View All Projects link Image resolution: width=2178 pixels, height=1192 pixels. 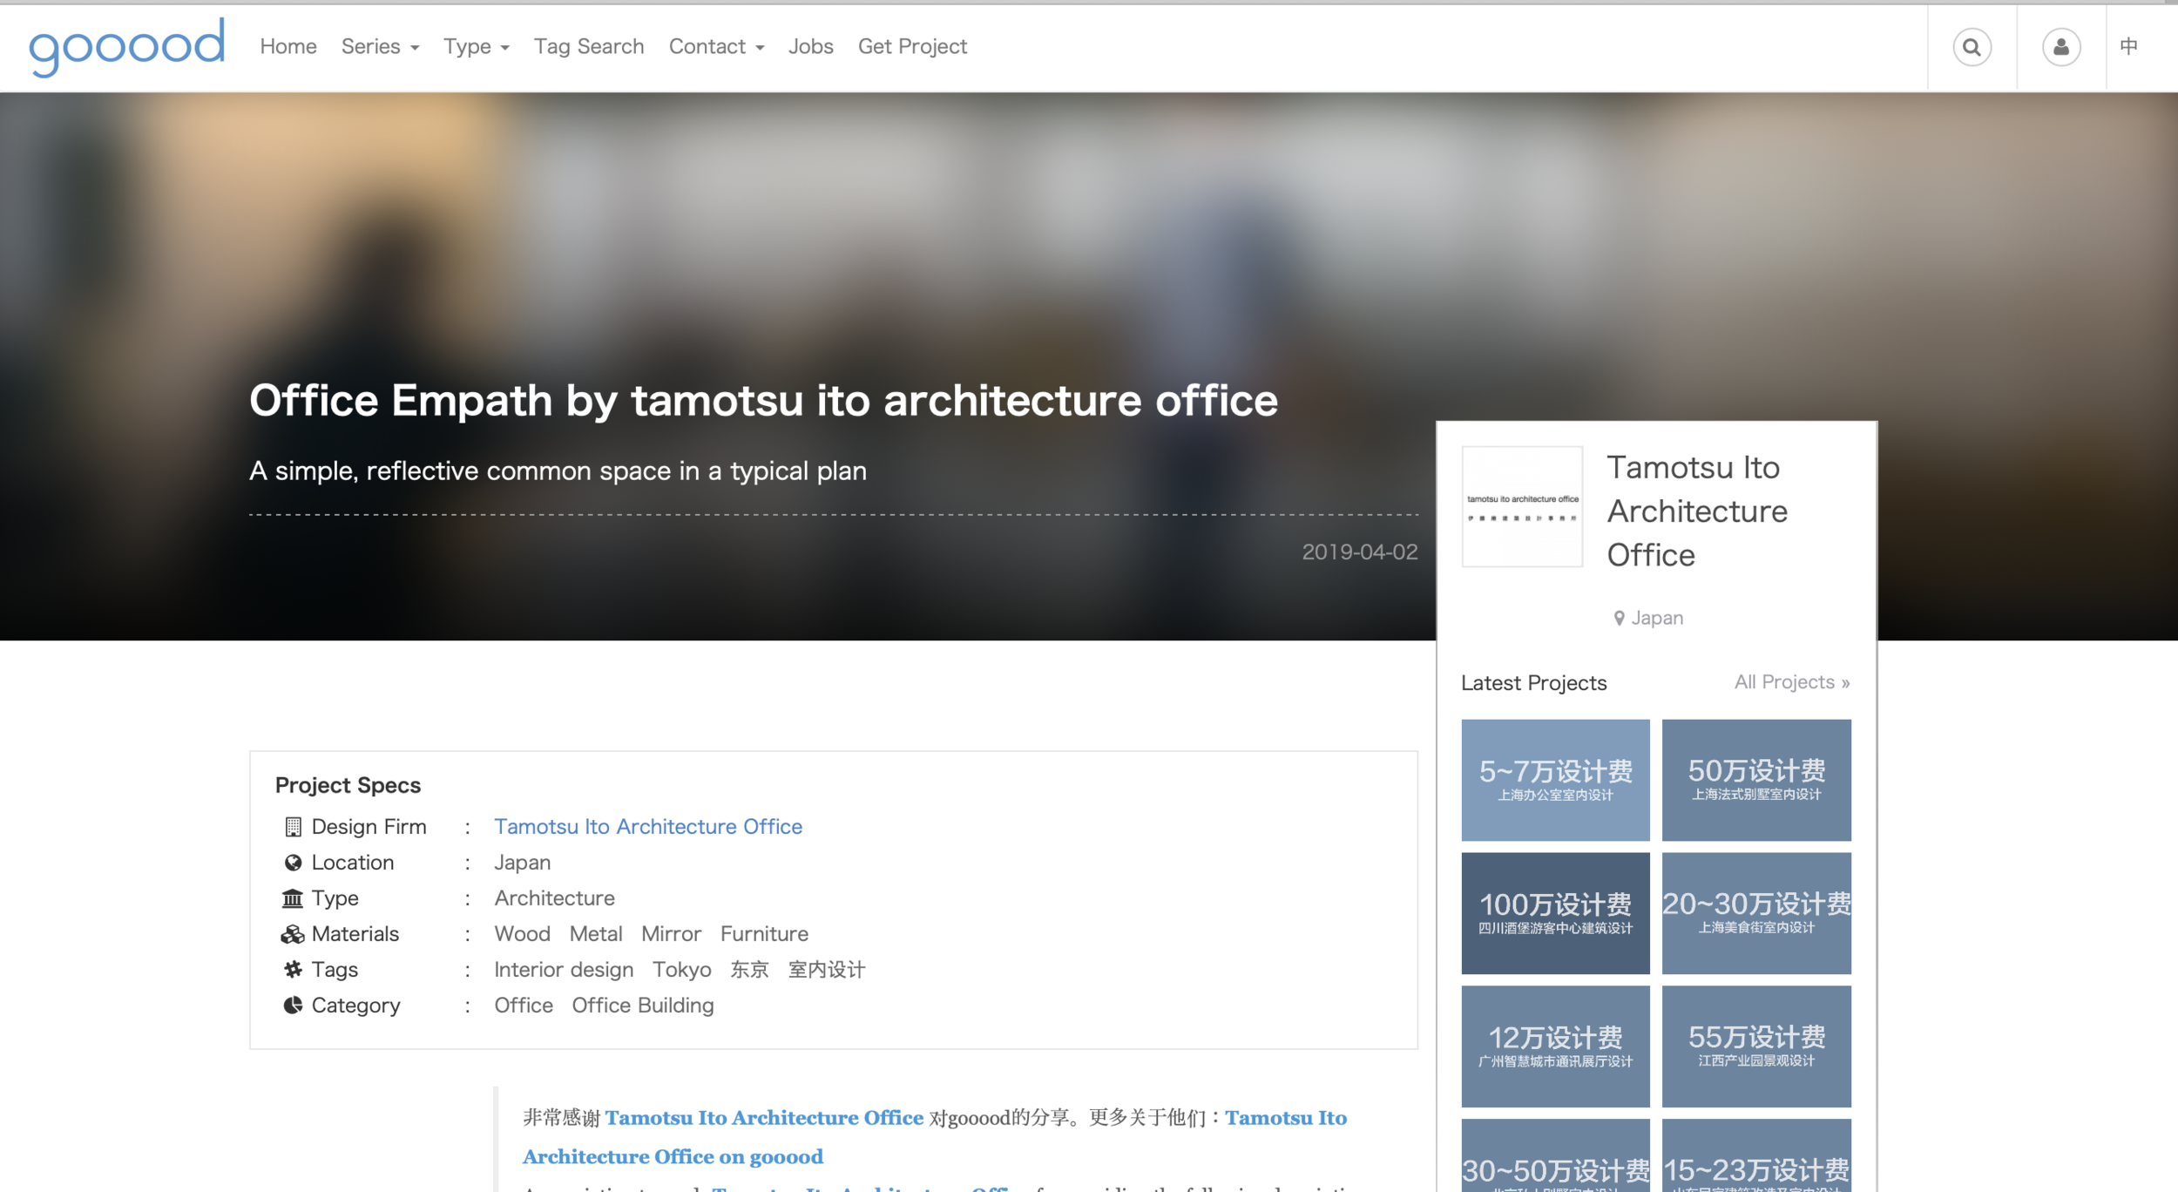(1792, 681)
